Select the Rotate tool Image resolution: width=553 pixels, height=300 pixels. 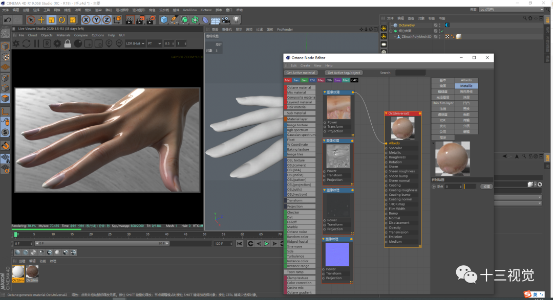pos(62,20)
